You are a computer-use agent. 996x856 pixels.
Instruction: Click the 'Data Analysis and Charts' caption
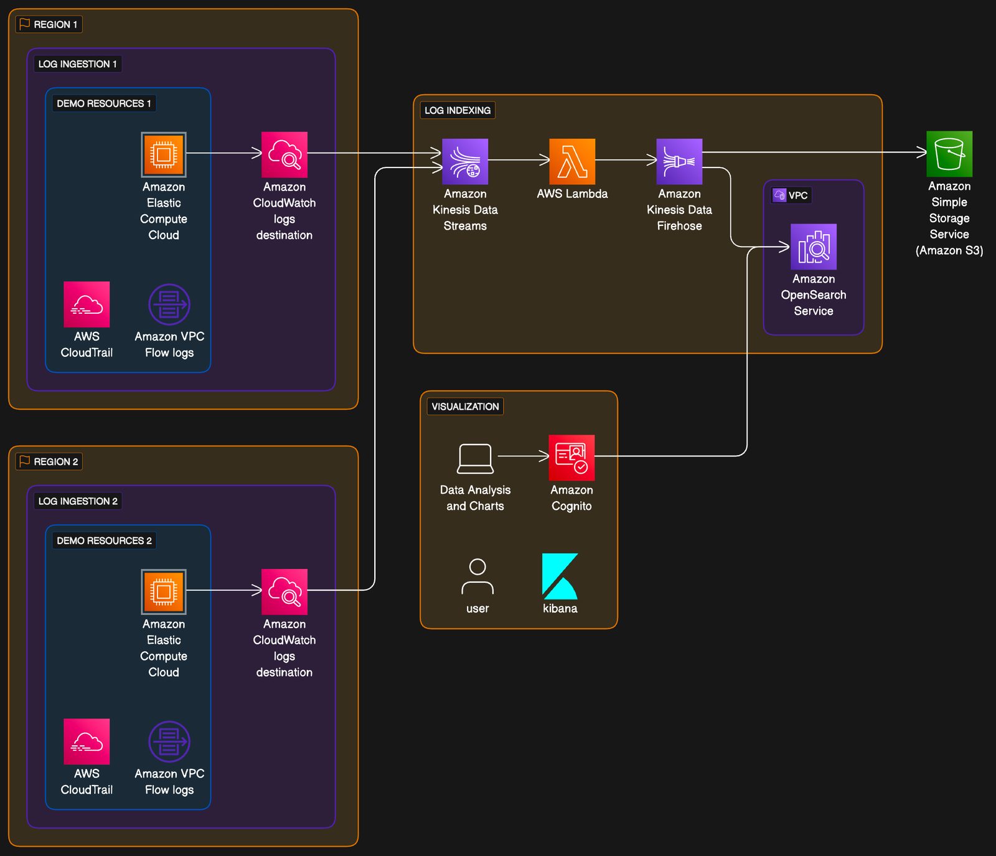coord(475,498)
